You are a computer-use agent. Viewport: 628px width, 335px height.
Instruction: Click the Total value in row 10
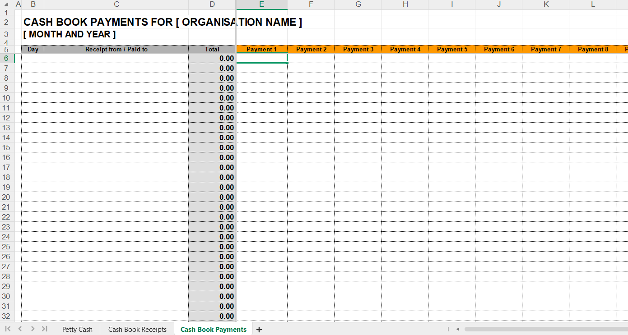[212, 98]
